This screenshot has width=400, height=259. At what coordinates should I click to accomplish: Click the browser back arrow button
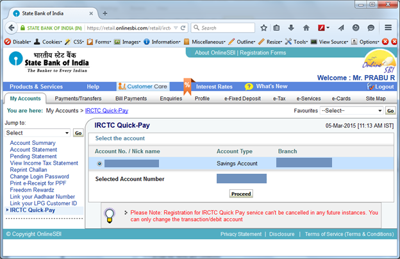[x=12, y=28]
